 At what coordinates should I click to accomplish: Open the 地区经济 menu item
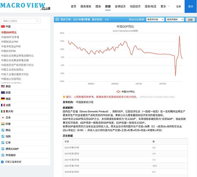point(135,6)
